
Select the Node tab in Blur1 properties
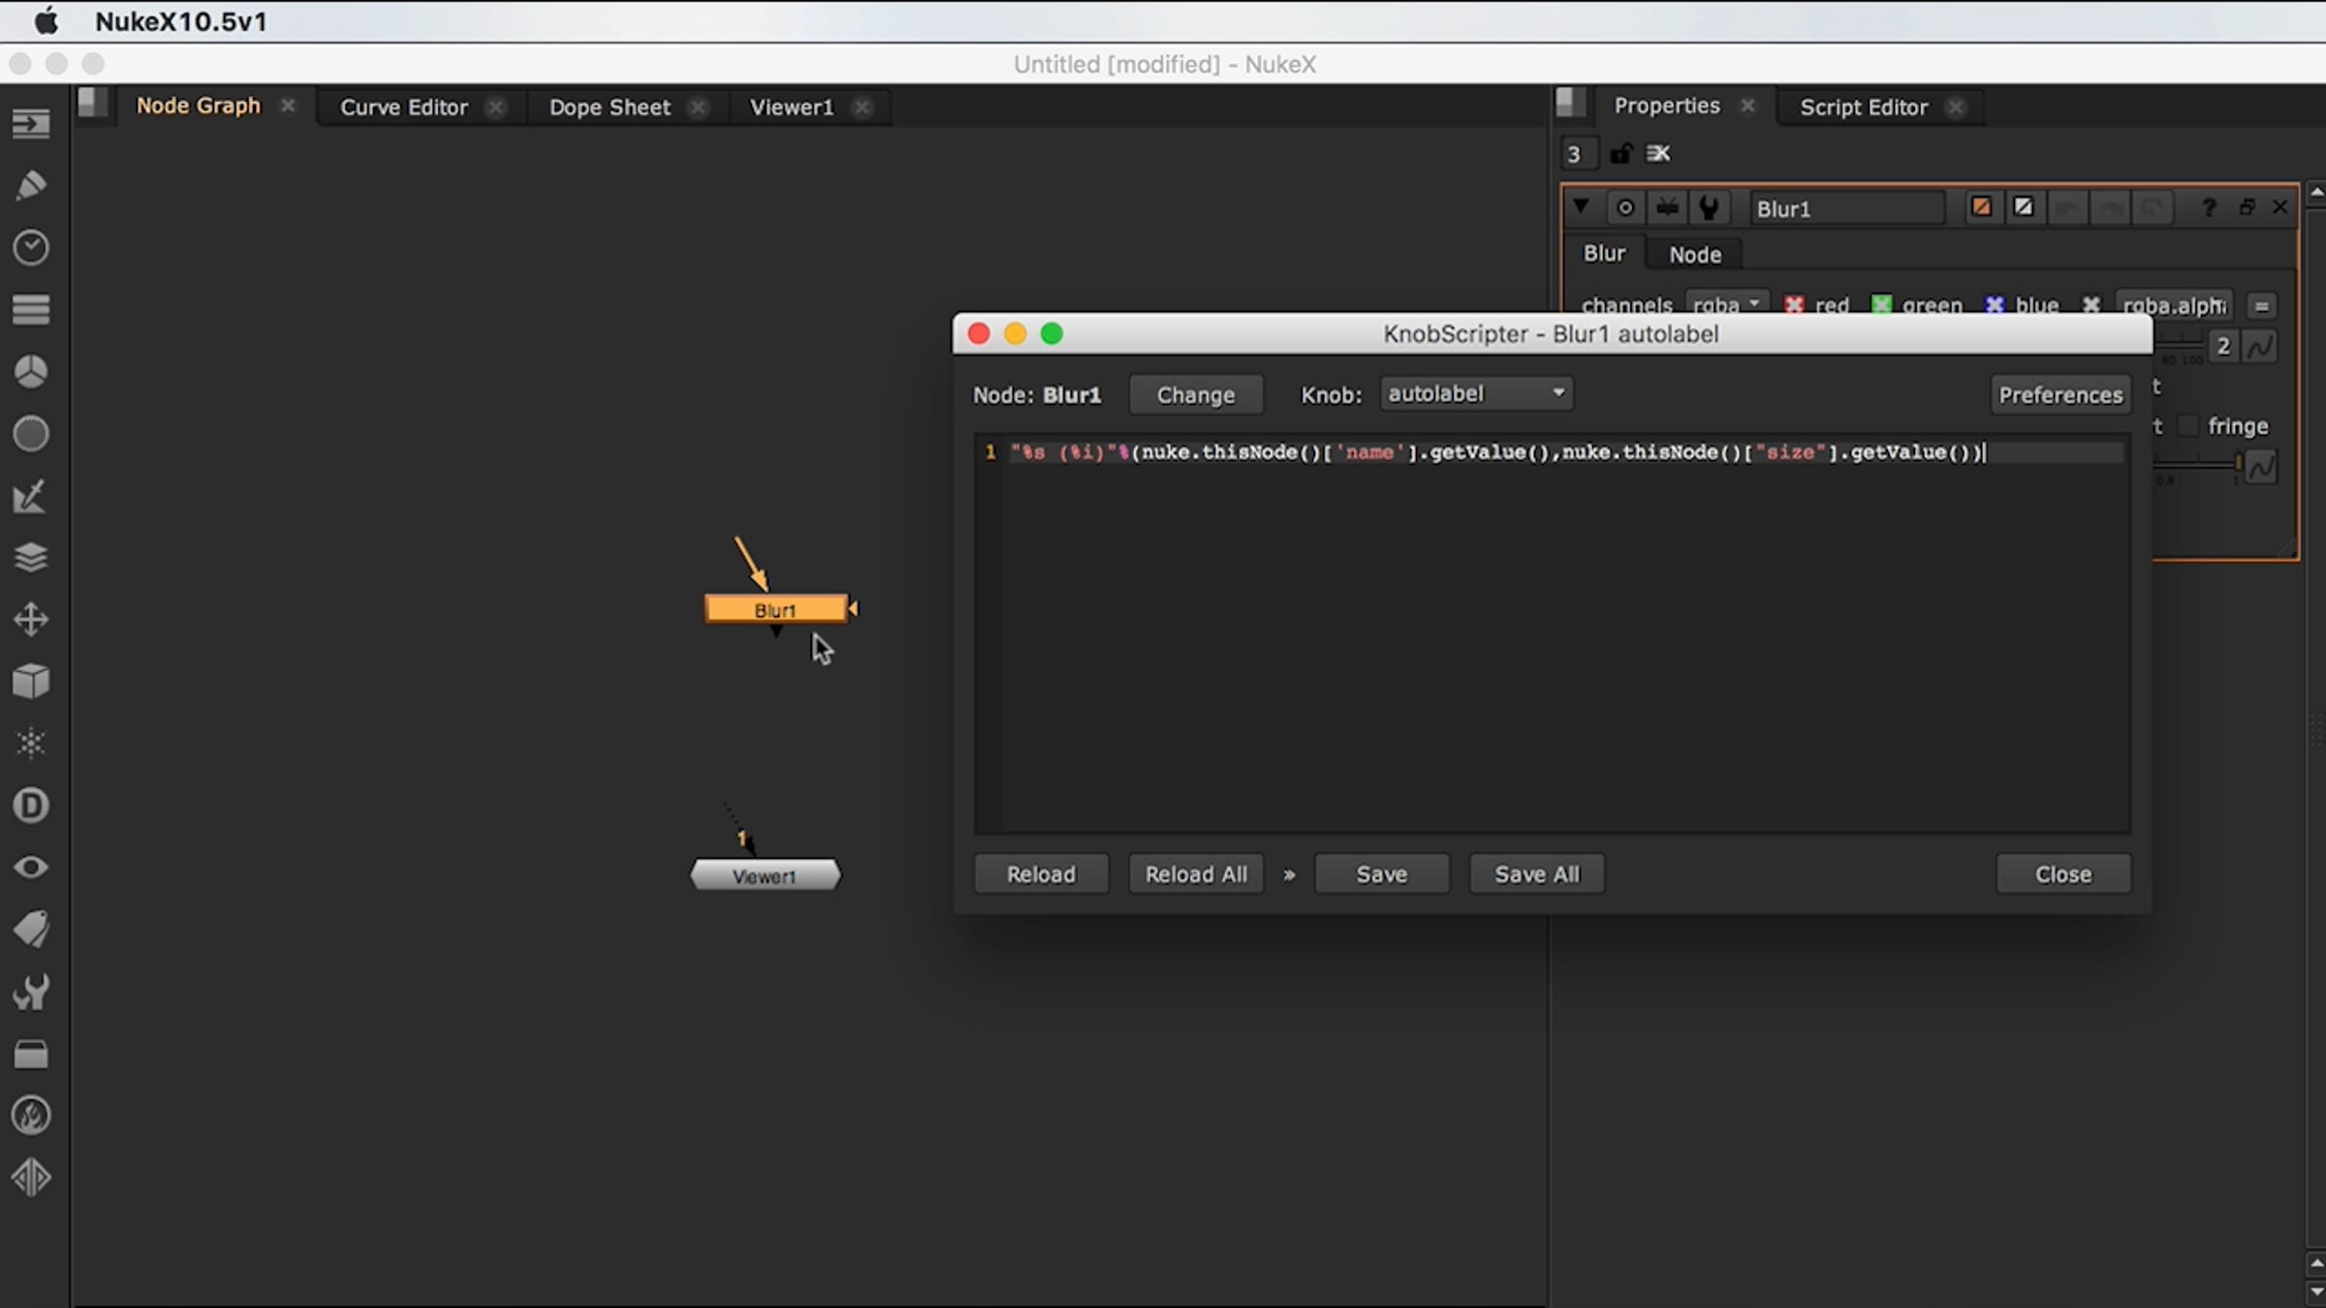click(x=1695, y=254)
